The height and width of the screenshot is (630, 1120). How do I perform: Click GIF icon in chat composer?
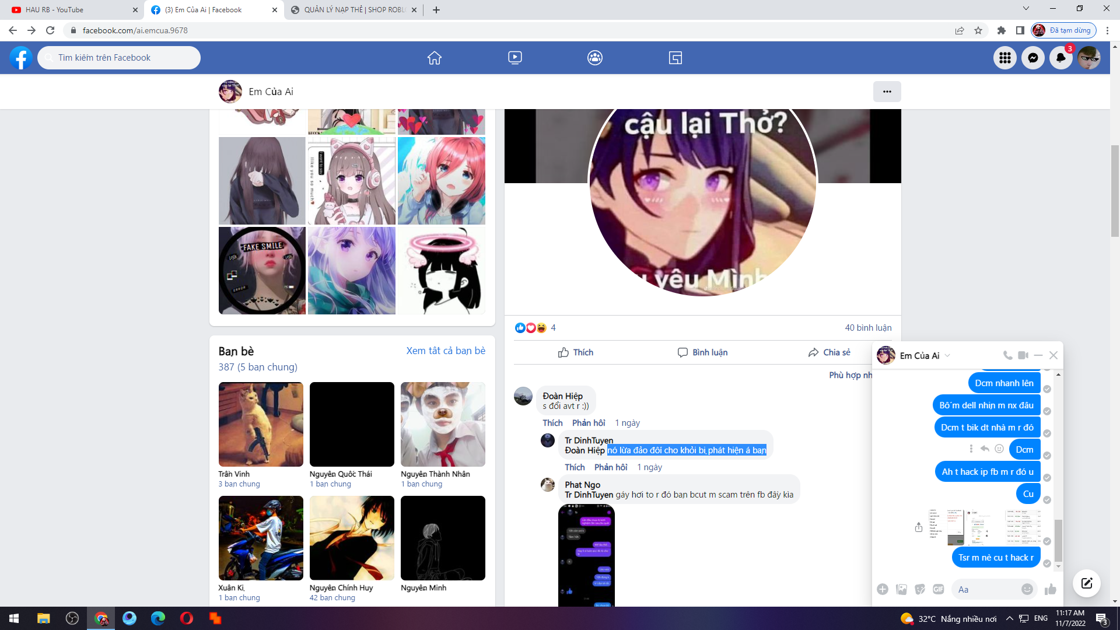pyautogui.click(x=938, y=589)
